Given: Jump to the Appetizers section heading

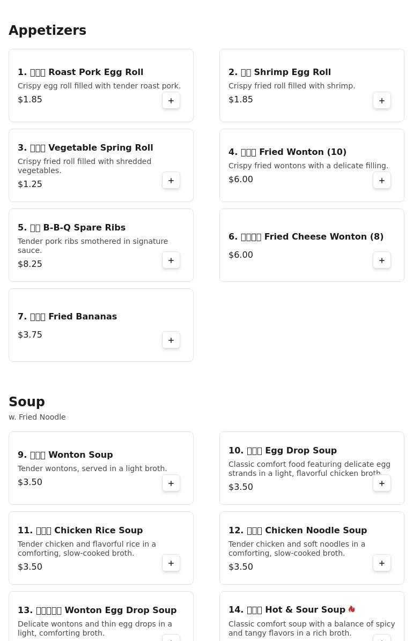Looking at the screenshot, I should (48, 30).
